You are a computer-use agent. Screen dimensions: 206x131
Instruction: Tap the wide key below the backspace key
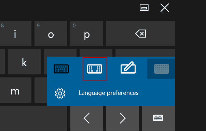145,53
